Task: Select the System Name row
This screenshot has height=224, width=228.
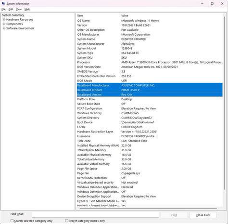Action: pyautogui.click(x=150, y=39)
